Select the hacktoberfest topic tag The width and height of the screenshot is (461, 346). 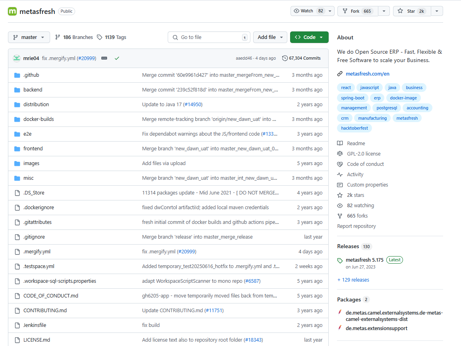pyautogui.click(x=354, y=128)
